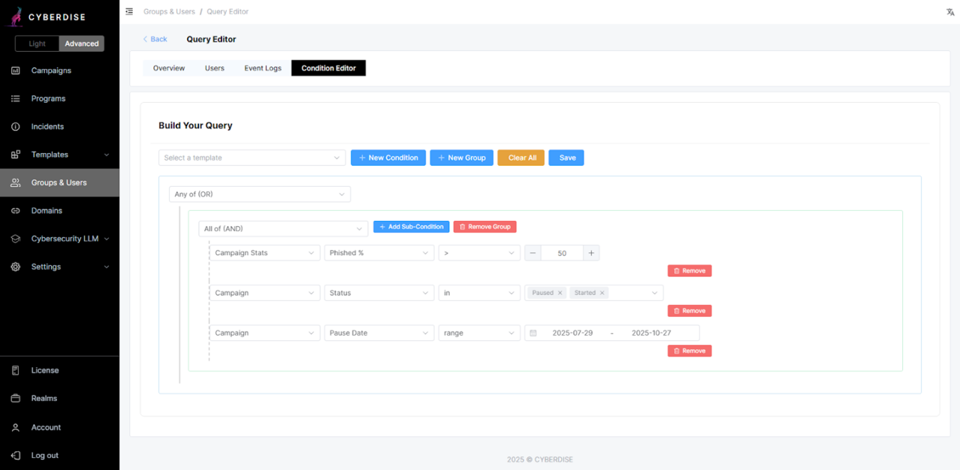Click the Campaigns sidebar icon

coord(15,70)
